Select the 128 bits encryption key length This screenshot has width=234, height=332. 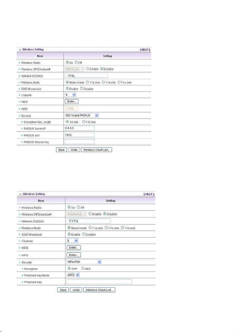(84, 122)
